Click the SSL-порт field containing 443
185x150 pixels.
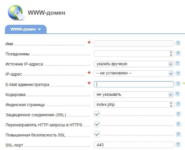(134, 145)
